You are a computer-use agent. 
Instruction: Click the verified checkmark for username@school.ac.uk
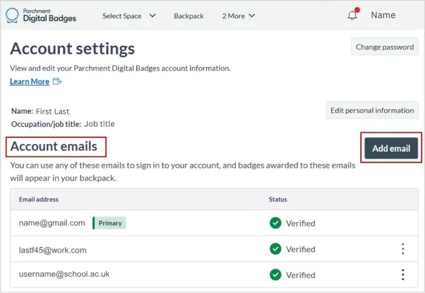tap(275, 274)
